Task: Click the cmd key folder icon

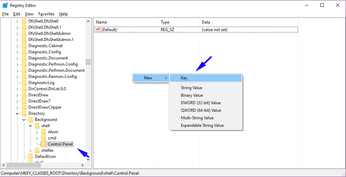Action: [x=44, y=138]
